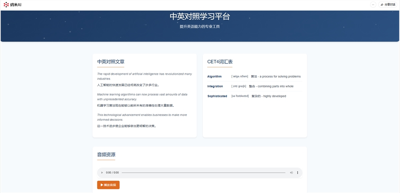Select the word Algorithm in vocabulary list

214,77
